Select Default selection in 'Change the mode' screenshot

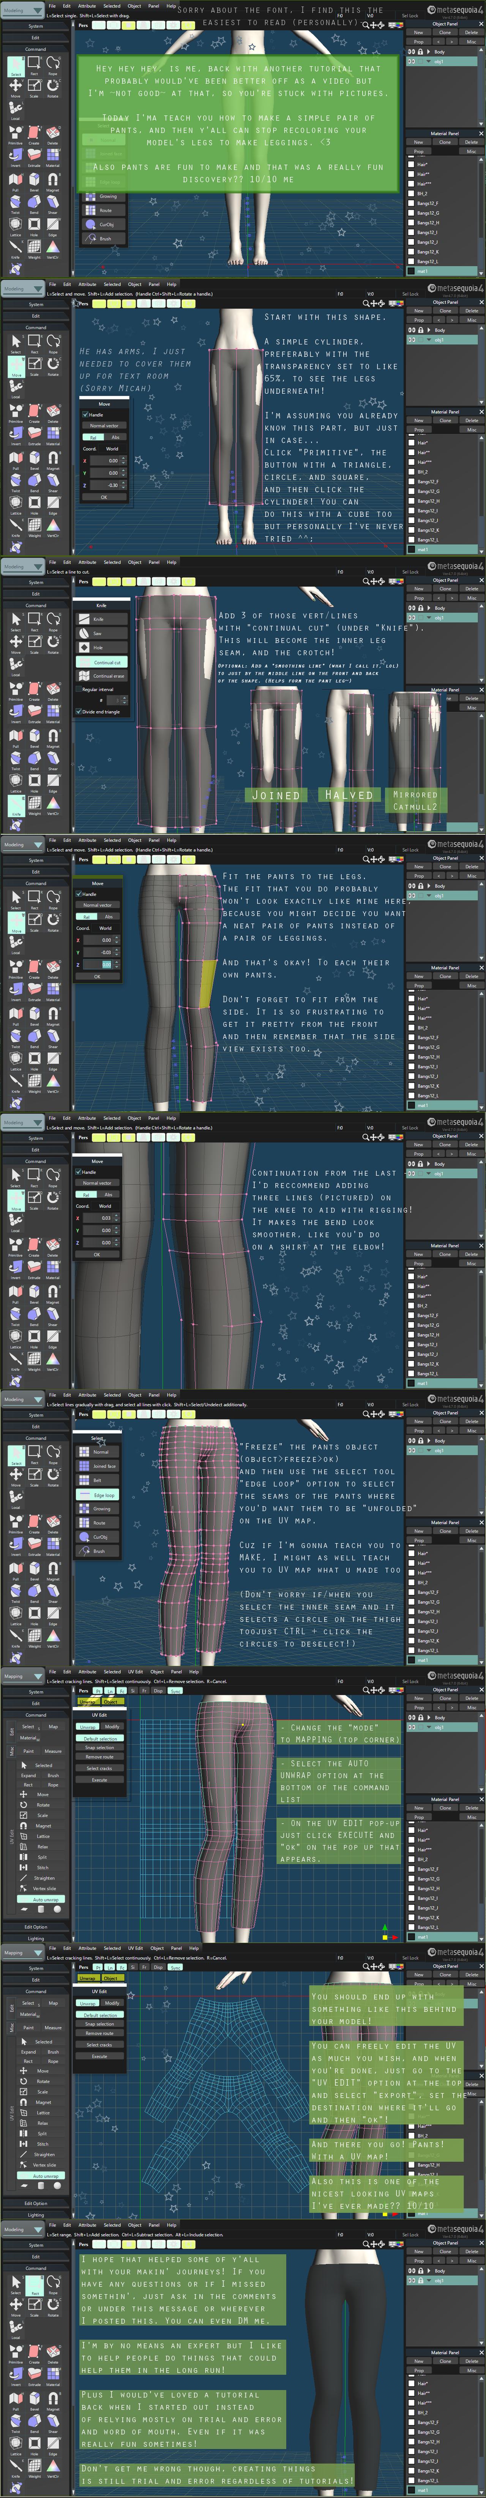pos(100,1739)
